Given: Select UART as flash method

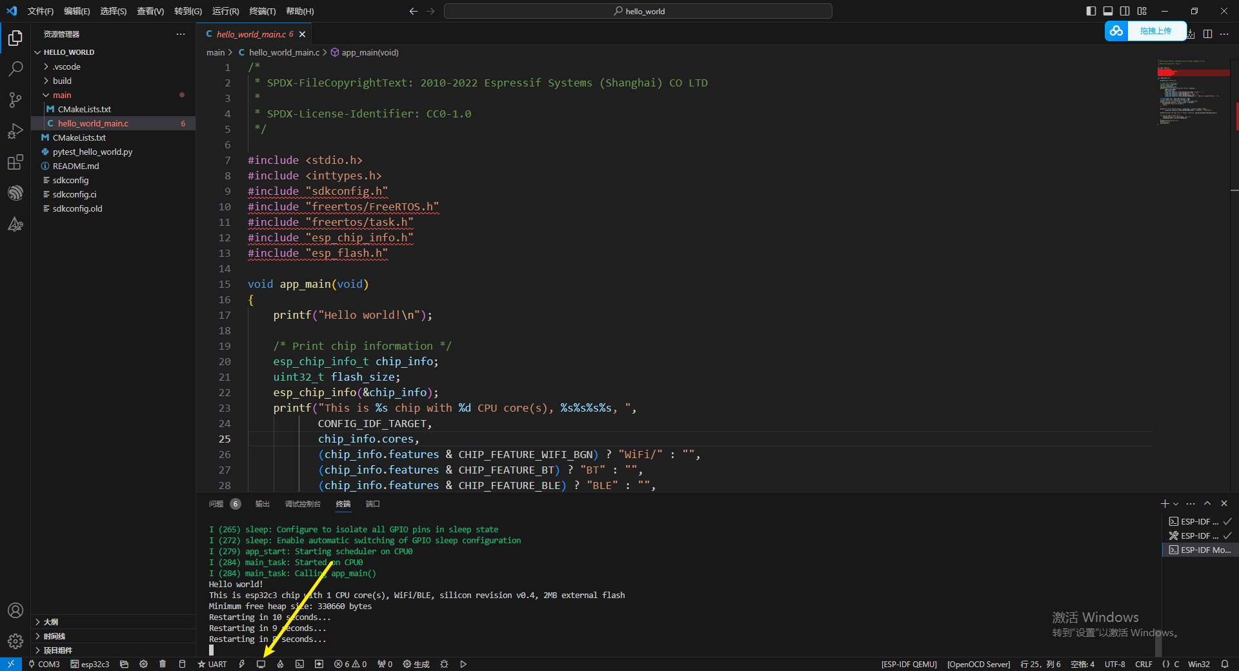Looking at the screenshot, I should [213, 664].
